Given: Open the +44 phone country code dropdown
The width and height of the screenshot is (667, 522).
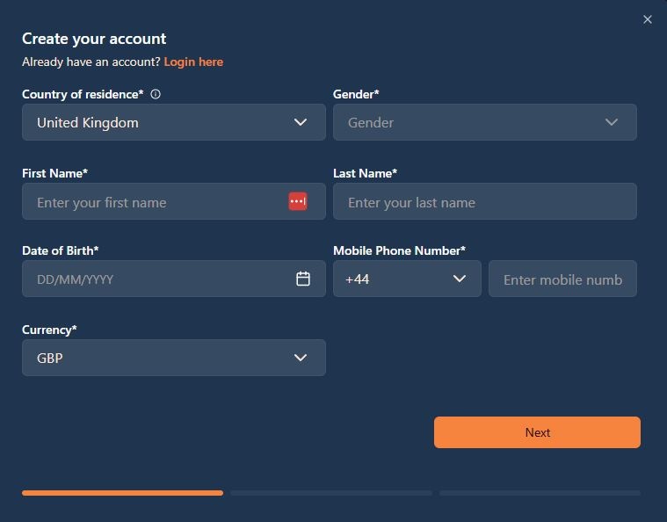Looking at the screenshot, I should [x=407, y=279].
